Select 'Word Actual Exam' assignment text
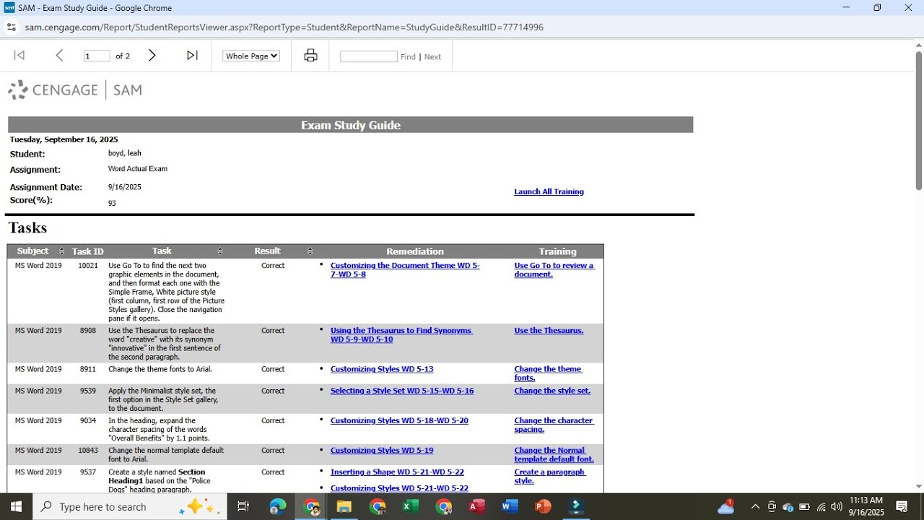924x520 pixels. [138, 169]
